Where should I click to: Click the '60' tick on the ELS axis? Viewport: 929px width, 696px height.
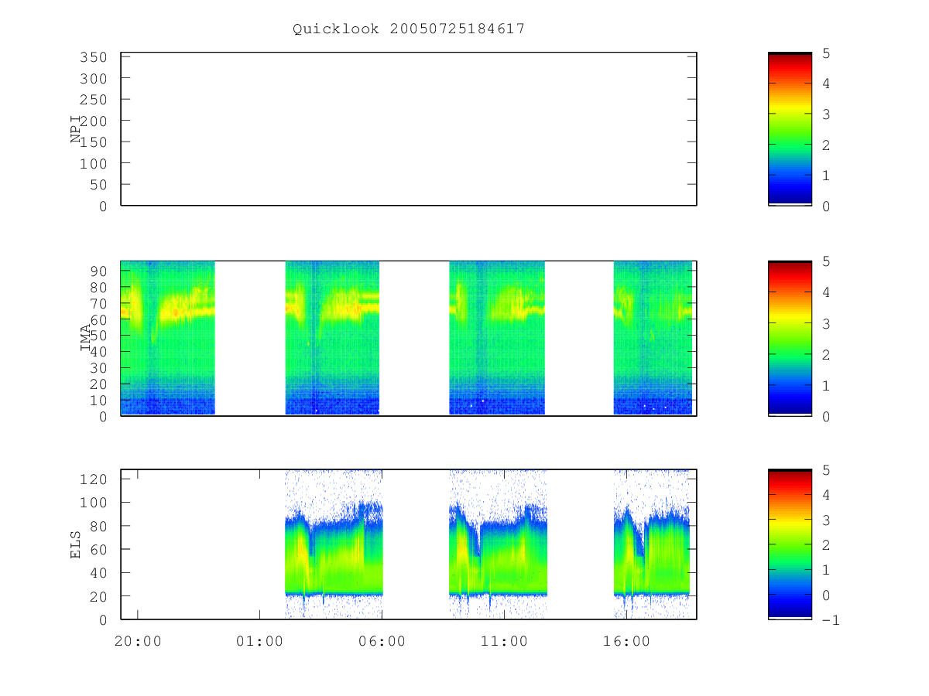click(x=99, y=550)
